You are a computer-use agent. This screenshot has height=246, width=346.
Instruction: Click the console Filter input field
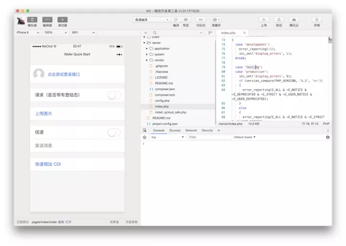point(209,137)
